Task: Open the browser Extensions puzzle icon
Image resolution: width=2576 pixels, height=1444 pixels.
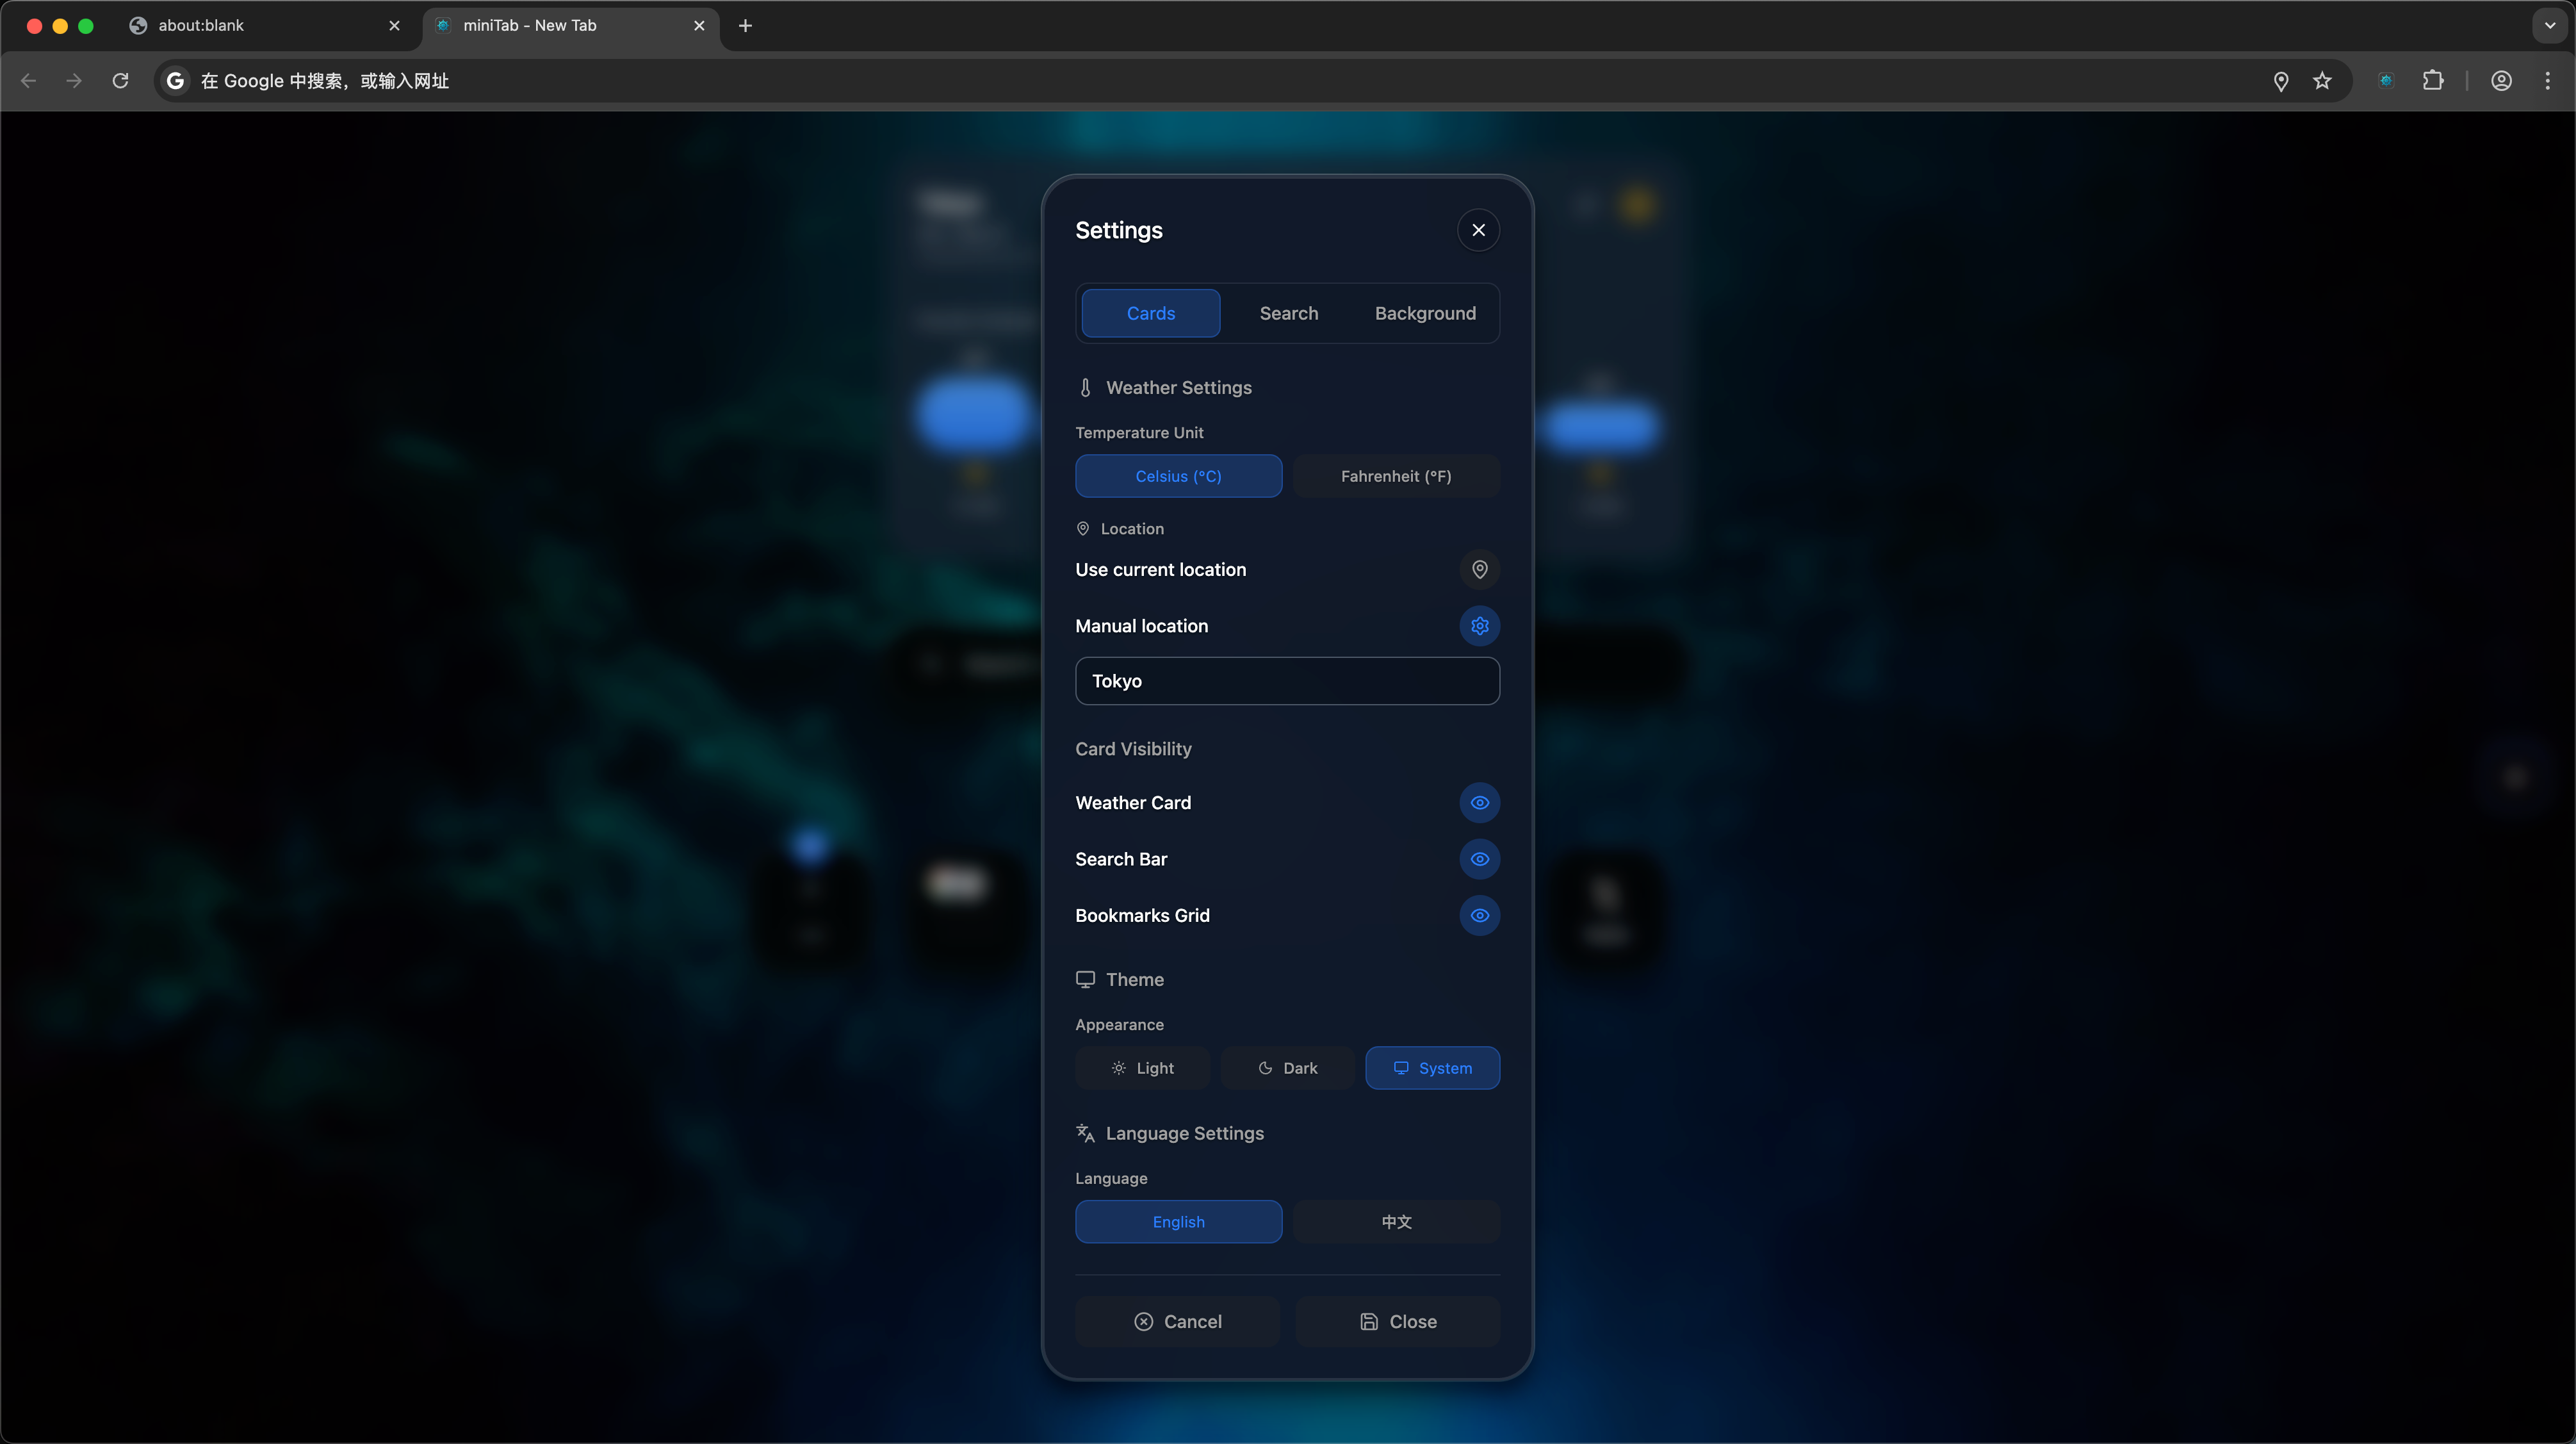Action: pyautogui.click(x=2433, y=81)
